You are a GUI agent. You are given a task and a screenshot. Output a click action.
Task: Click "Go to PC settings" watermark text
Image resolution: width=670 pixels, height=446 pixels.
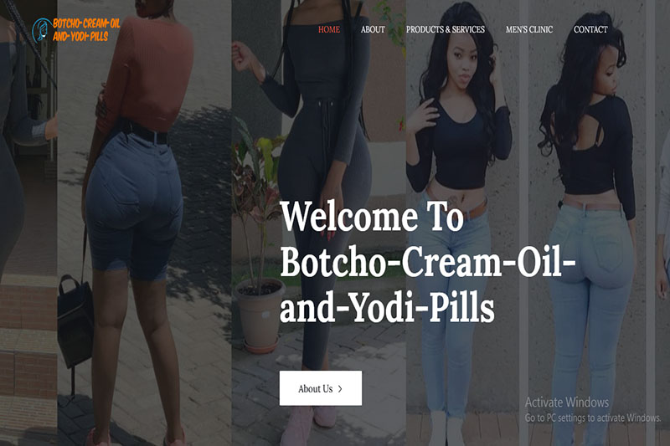pos(593,418)
